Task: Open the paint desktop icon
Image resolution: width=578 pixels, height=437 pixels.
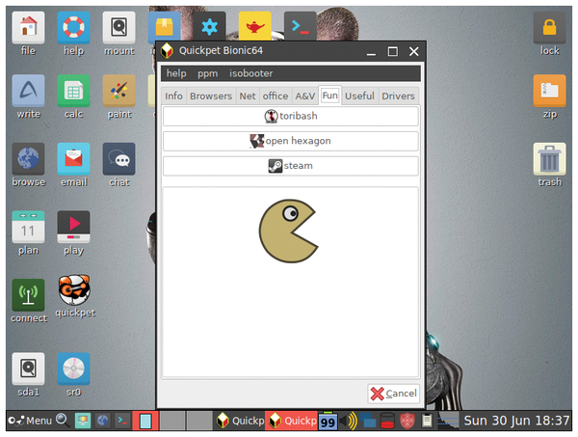Action: (118, 91)
